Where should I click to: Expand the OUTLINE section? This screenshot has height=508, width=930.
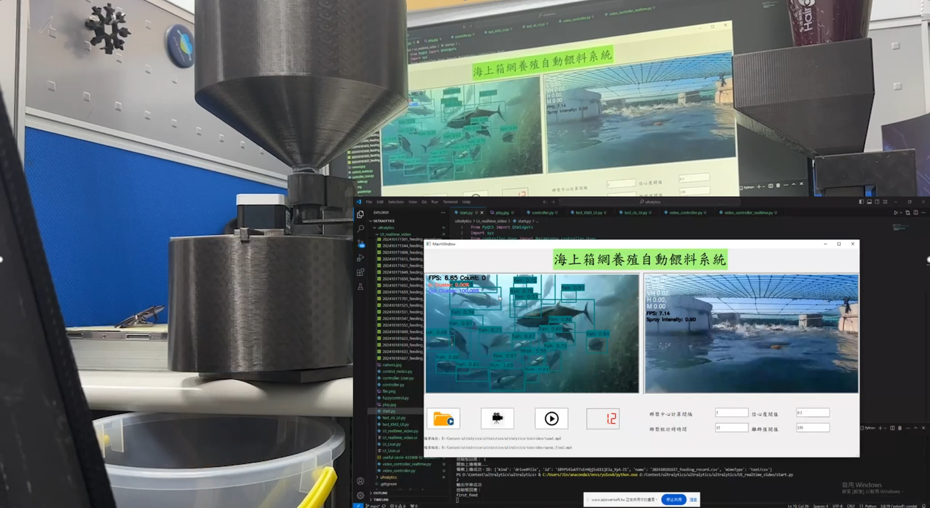pos(380,493)
